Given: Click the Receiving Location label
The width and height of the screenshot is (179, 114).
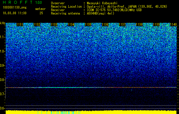Looking at the screenshot, I should pos(66,7).
